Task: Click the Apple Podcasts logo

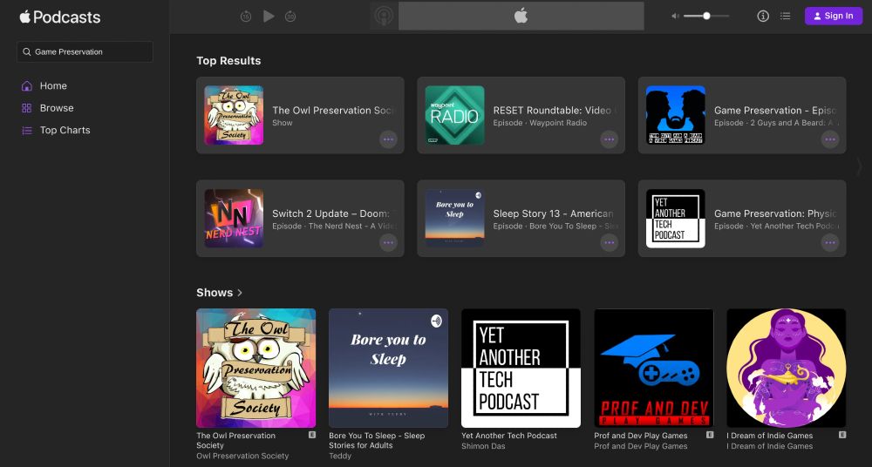Action: point(60,17)
